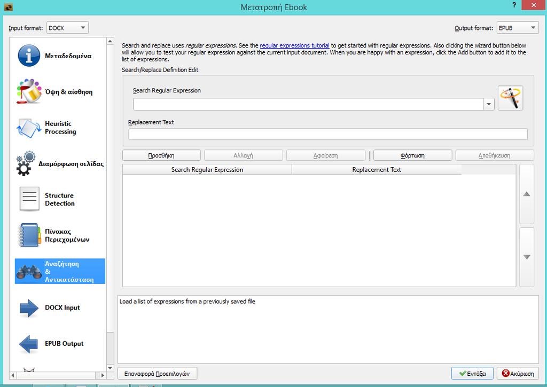This screenshot has width=547, height=387.
Task: Open the Μεταδεδομένα info icon section
Action: [29, 56]
